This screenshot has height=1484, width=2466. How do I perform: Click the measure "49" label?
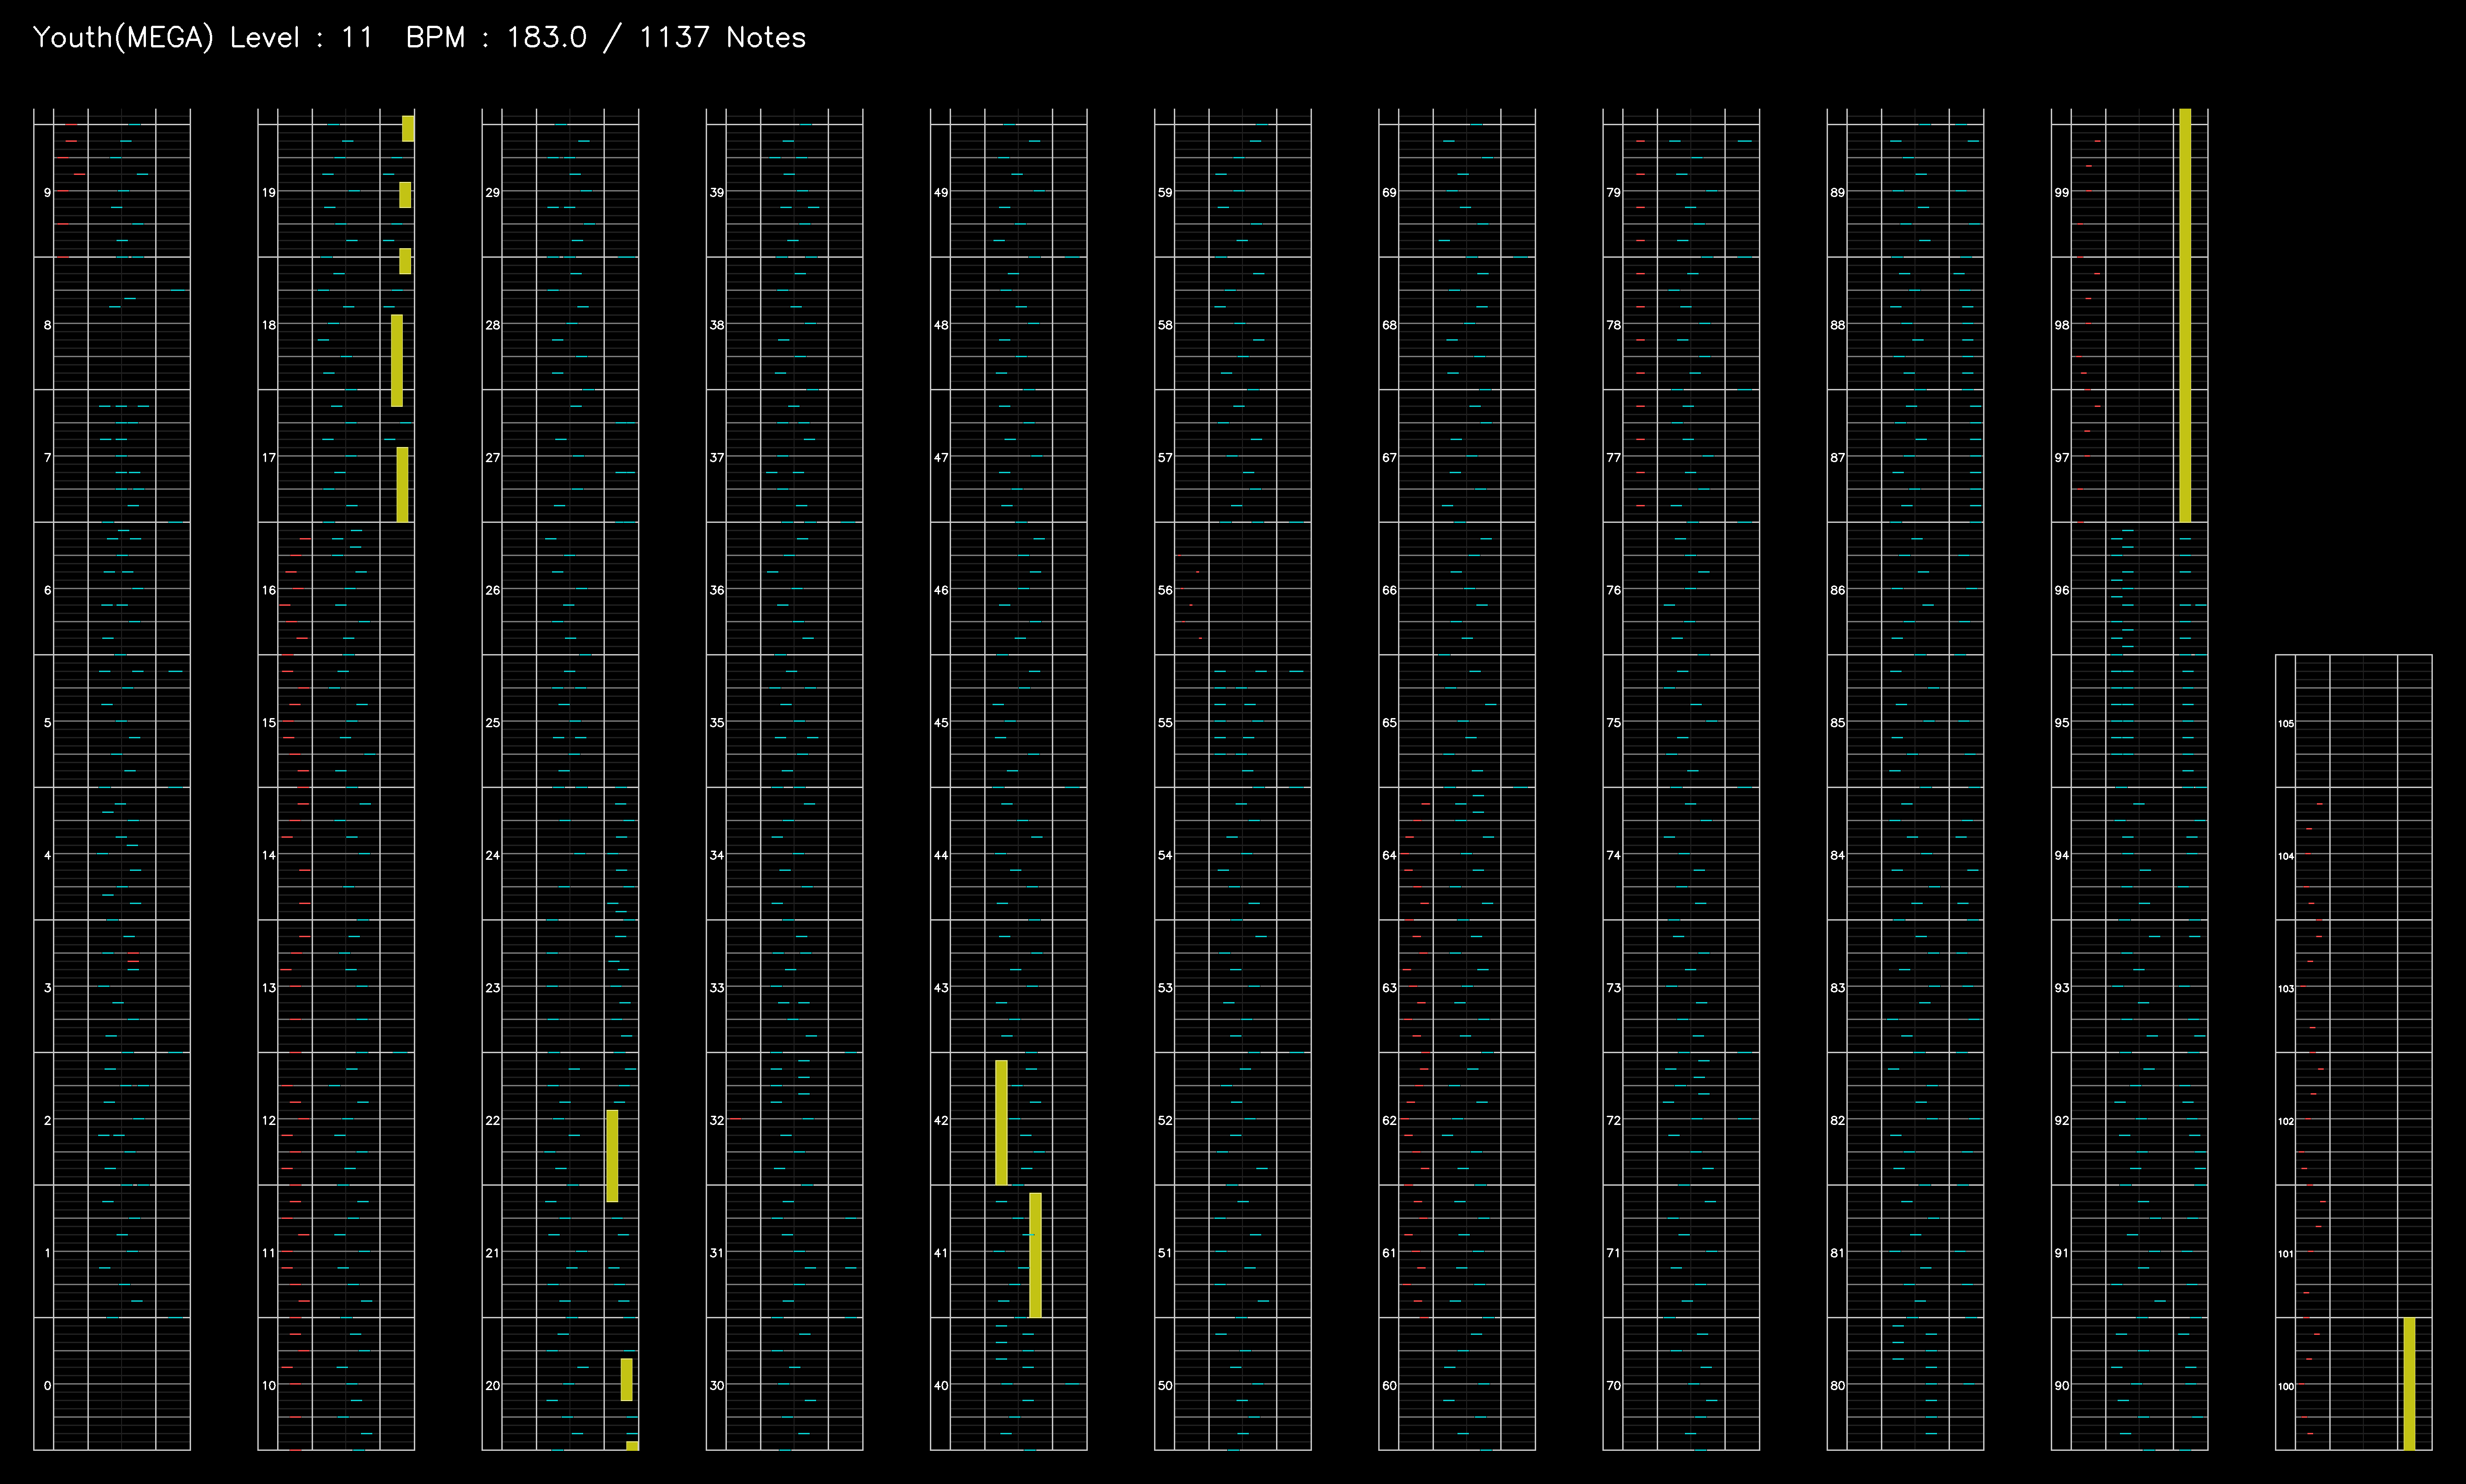pos(941,192)
